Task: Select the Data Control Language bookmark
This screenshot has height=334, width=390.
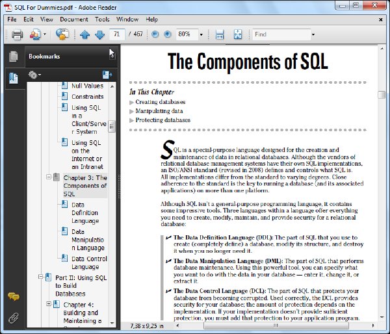Action: point(89,263)
